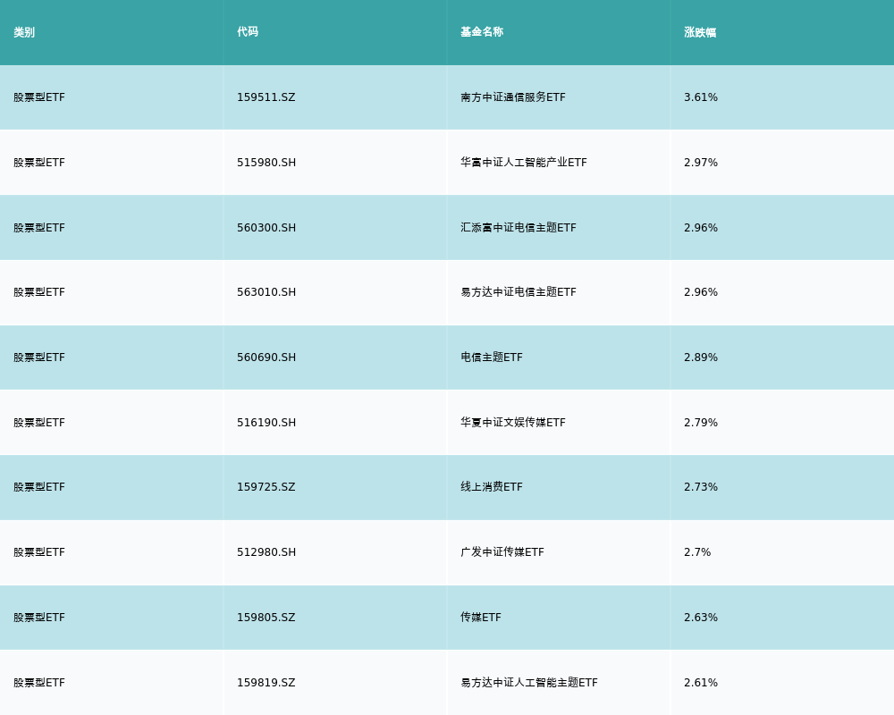Screen dimensions: 894x715
Task: Select fund code 563010.SH
Action: 266,292
